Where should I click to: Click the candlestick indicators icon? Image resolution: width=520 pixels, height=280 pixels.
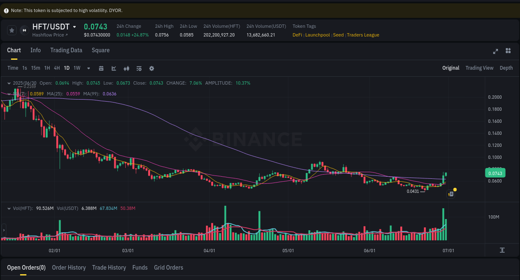click(126, 68)
